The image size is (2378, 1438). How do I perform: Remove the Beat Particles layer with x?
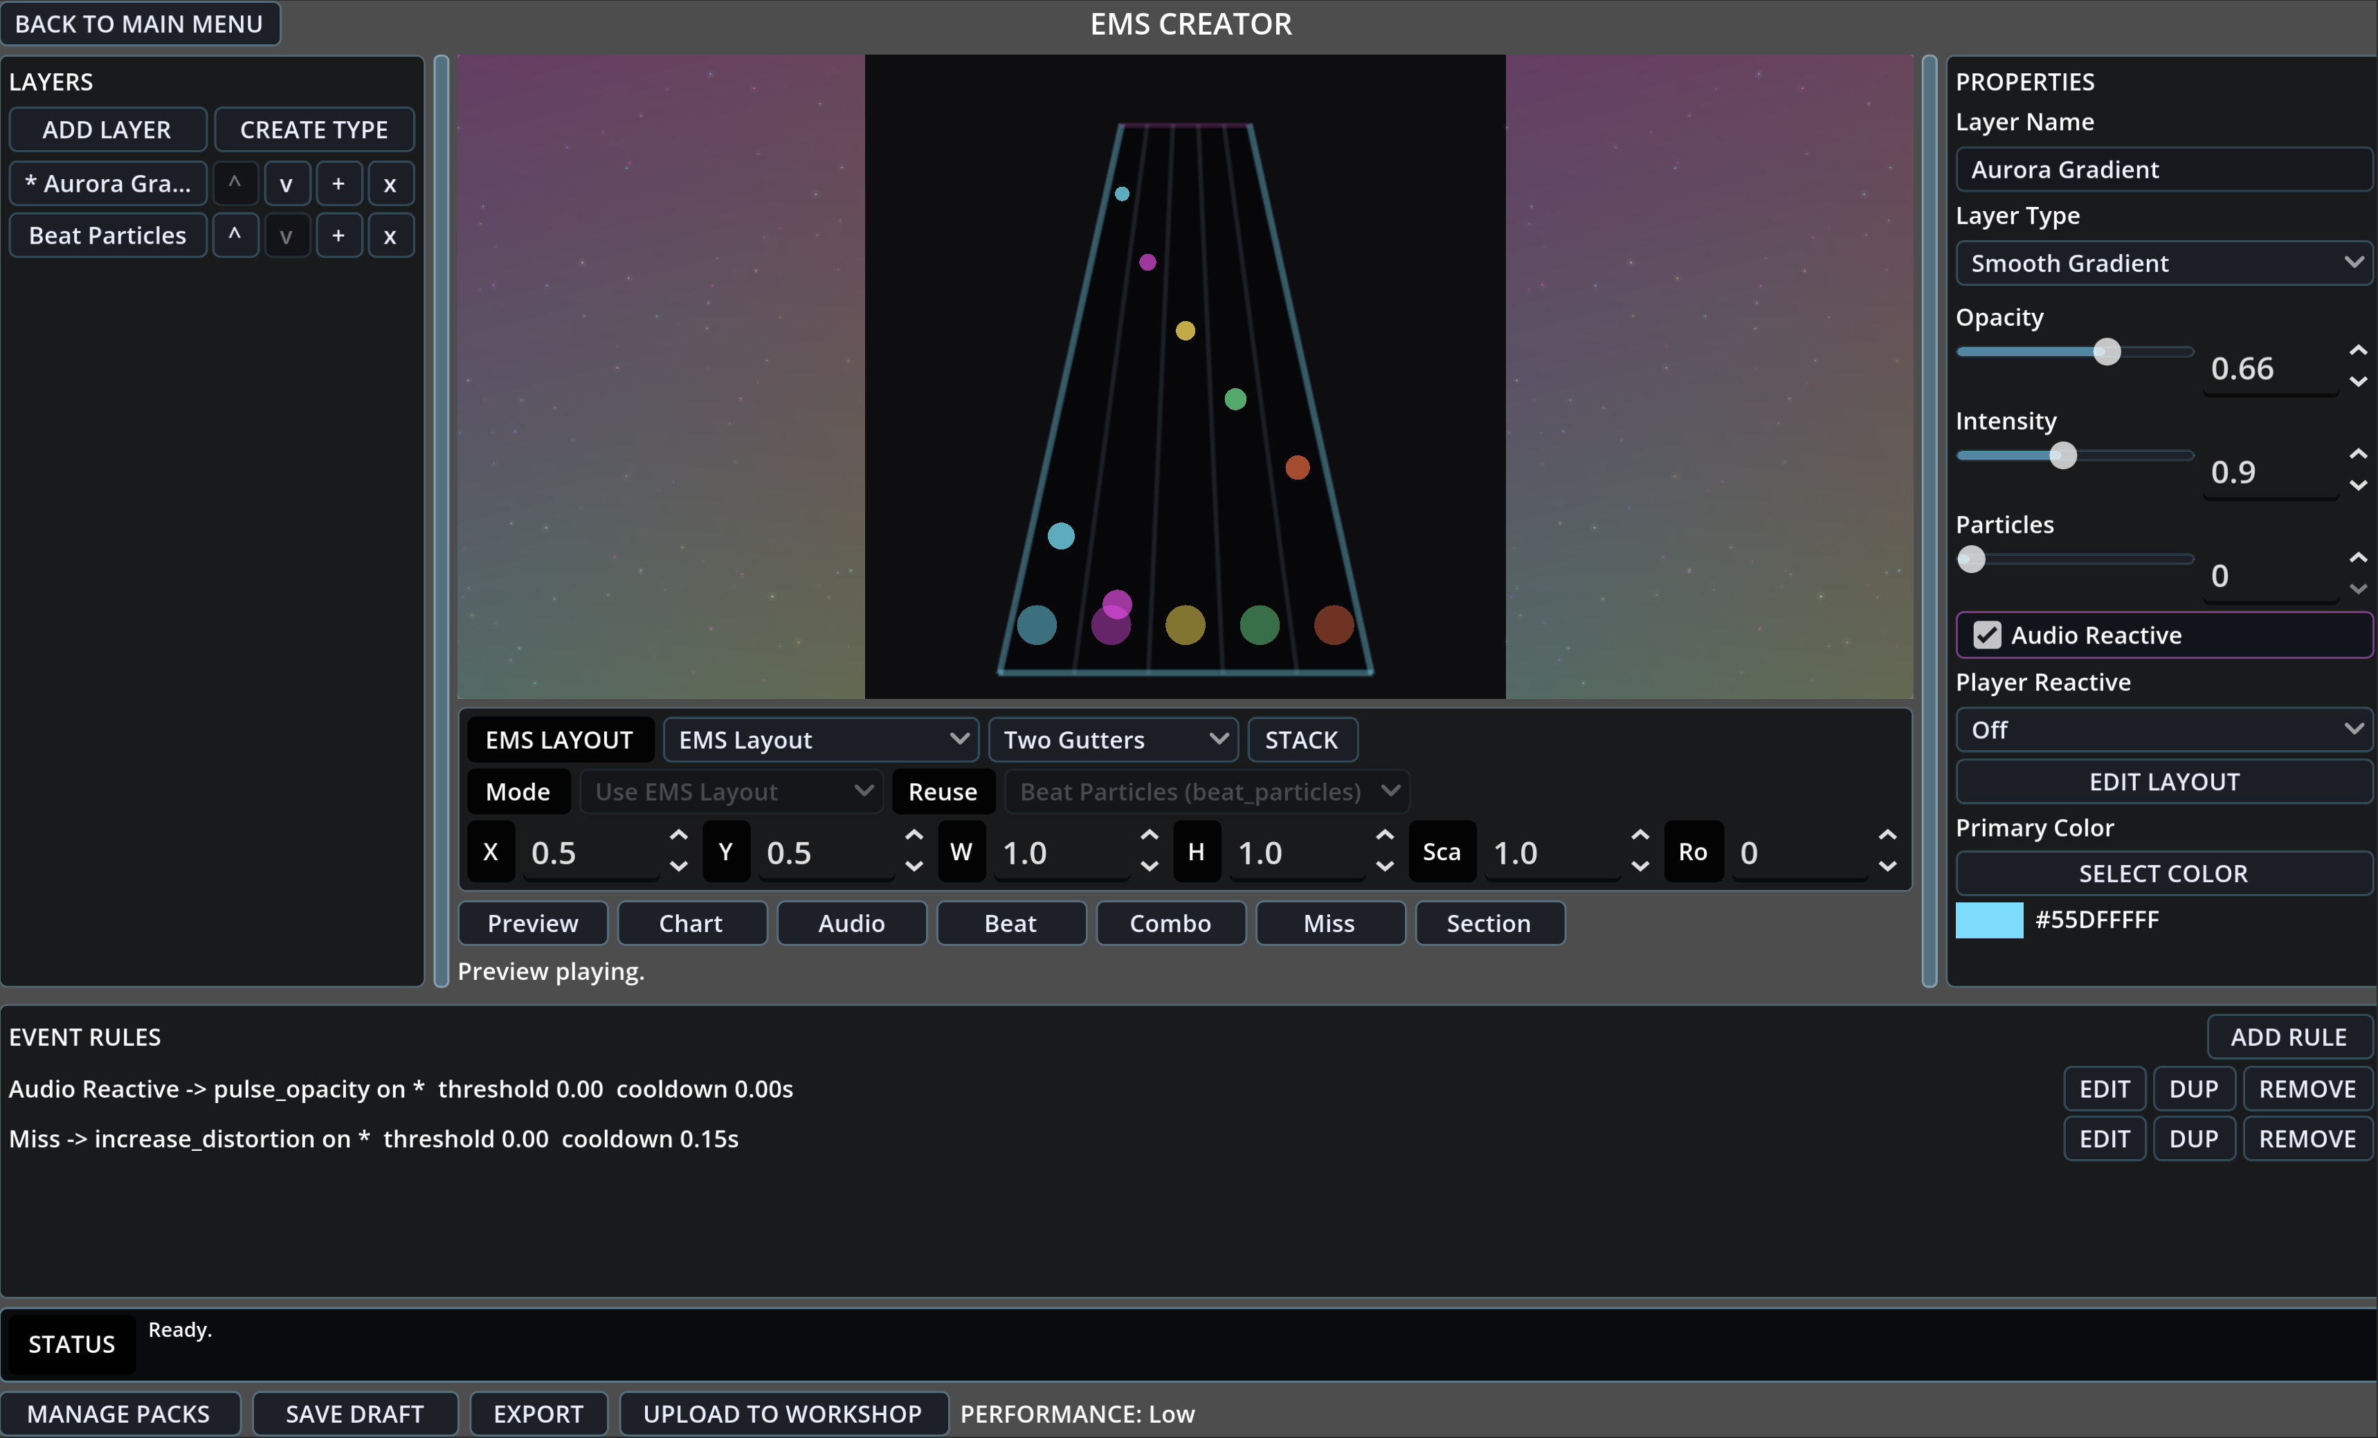pyautogui.click(x=390, y=235)
